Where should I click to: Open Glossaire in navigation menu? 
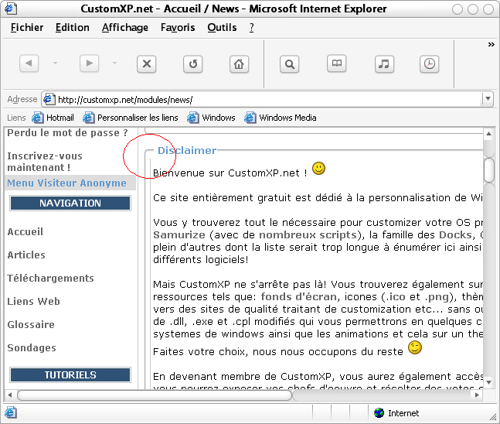(31, 325)
